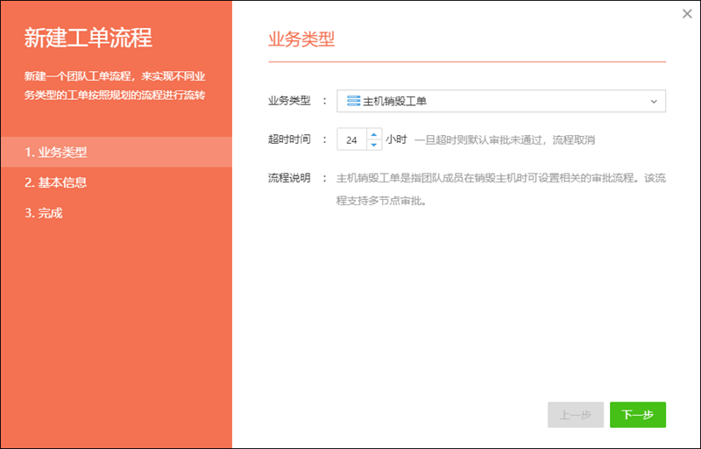The height and width of the screenshot is (449, 701).
Task: Click the disabled 上一步 button
Action: pos(575,415)
